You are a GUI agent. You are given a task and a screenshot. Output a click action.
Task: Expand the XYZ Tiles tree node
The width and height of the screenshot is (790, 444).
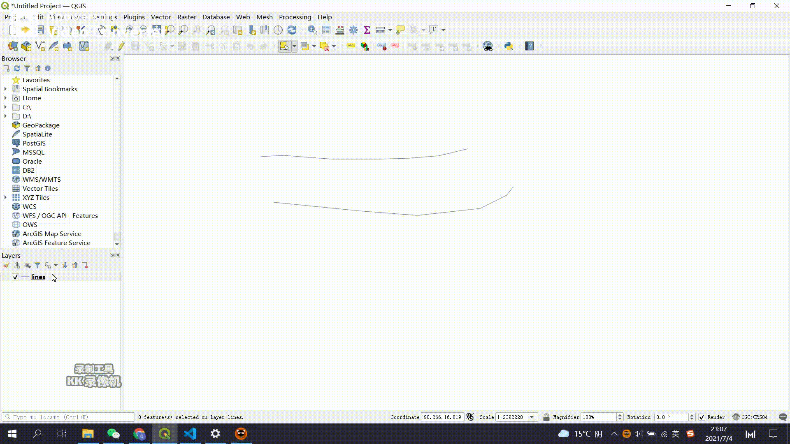click(5, 197)
